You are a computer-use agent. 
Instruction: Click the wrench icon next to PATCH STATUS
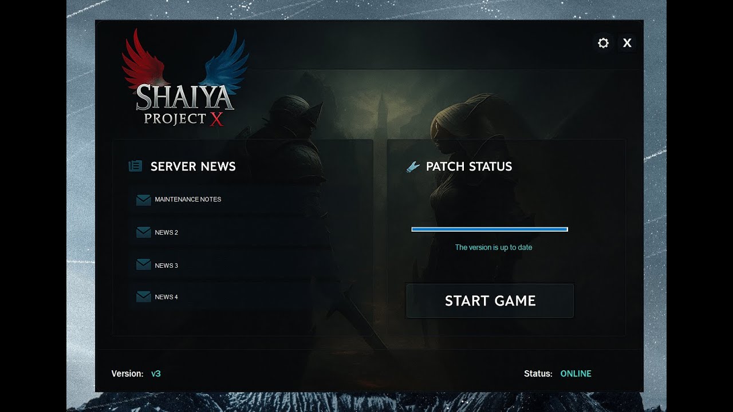413,167
